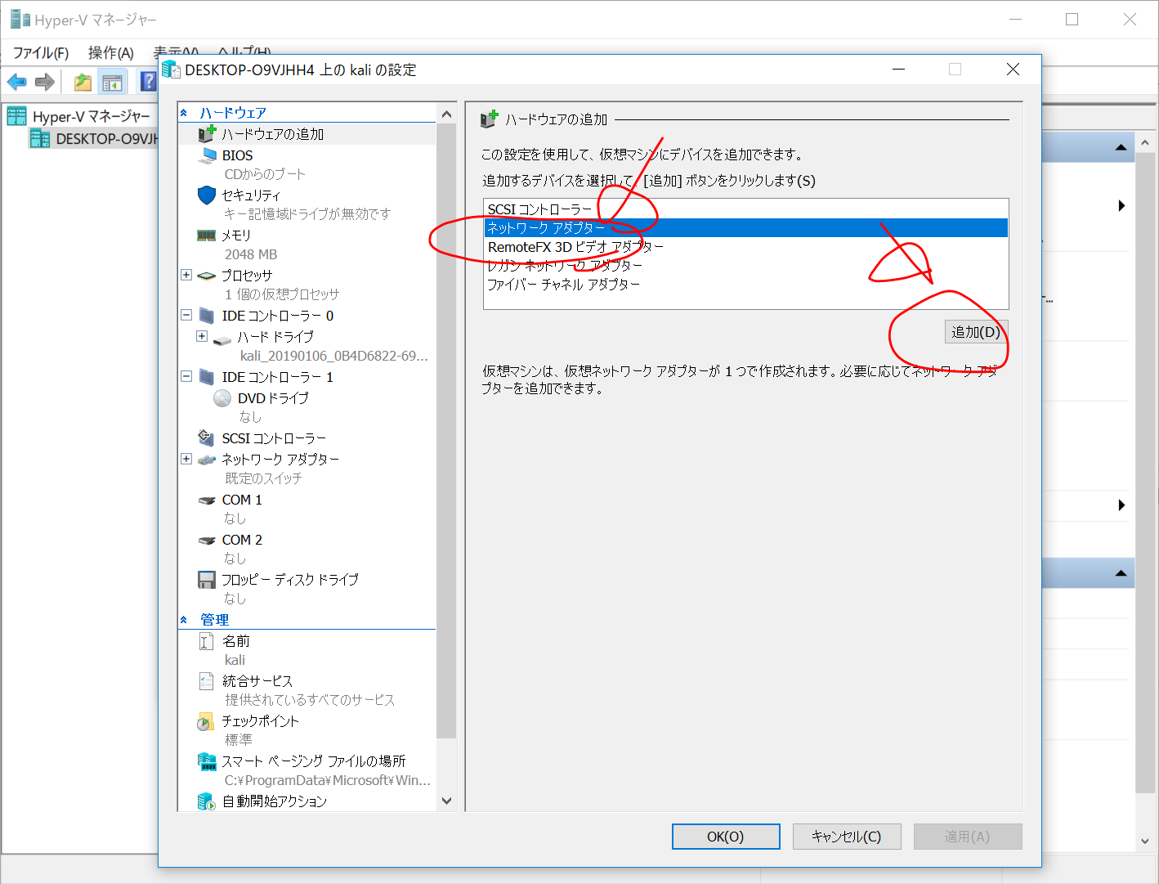Click the forward arrow toolbar icon

coord(45,82)
